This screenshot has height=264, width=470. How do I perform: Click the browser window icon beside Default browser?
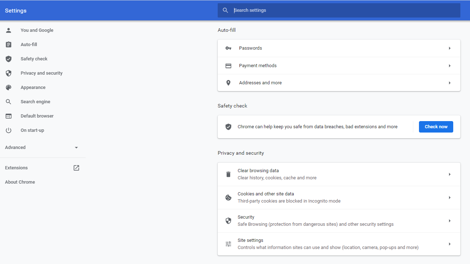point(9,116)
